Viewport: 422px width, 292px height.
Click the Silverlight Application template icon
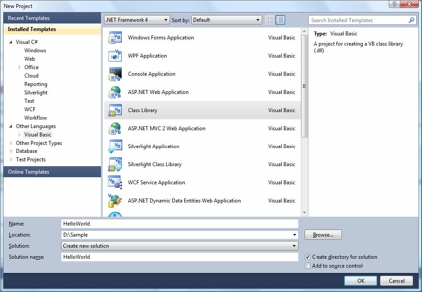(115, 147)
